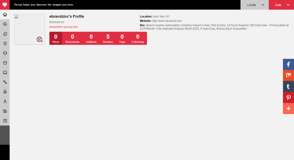Click the LOGIN button label

point(251,5)
